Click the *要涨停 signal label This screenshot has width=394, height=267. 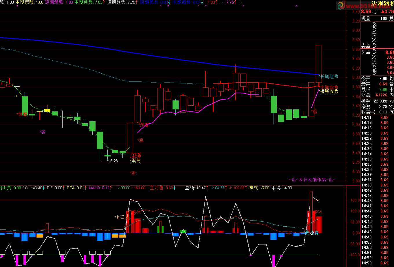(311, 233)
